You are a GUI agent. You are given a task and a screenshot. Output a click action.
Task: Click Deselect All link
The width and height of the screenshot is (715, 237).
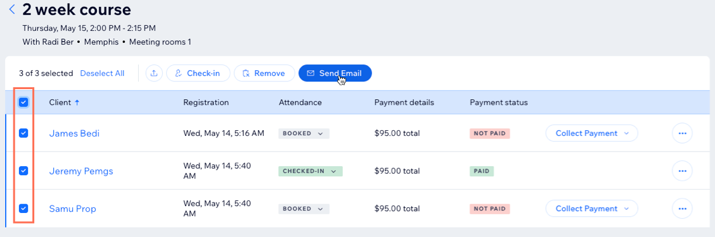[x=102, y=73]
